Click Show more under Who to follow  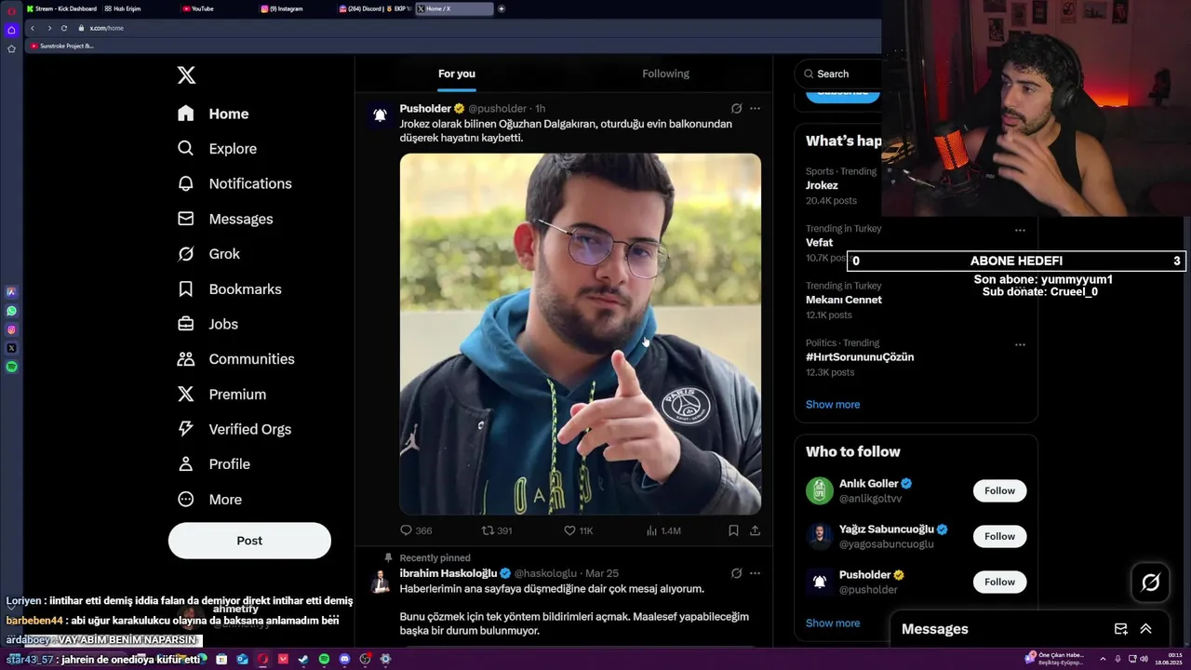coord(833,623)
